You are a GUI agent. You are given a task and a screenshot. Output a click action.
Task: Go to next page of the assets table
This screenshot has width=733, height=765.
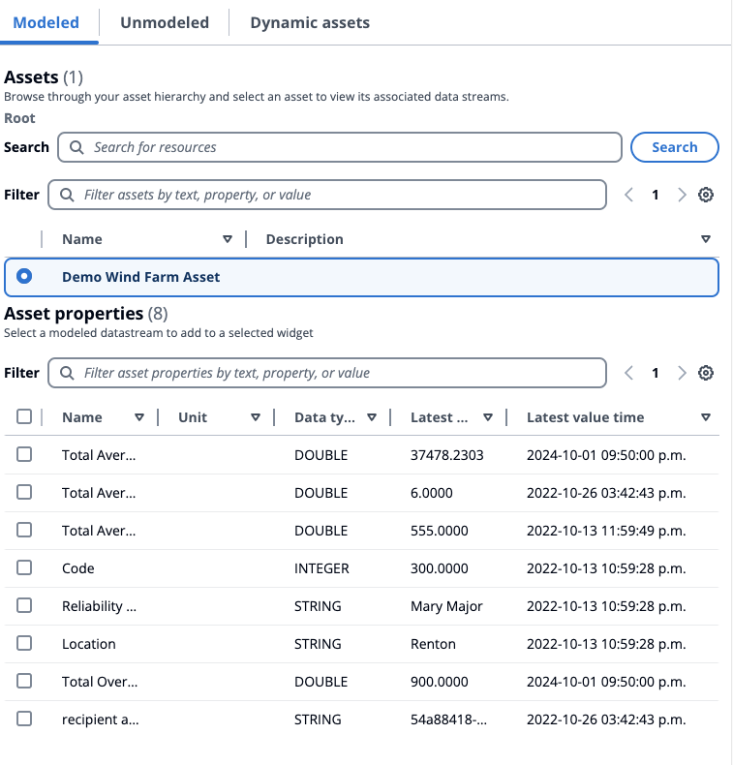tap(682, 195)
